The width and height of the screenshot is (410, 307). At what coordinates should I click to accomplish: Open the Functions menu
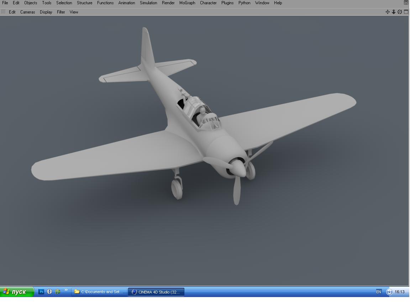point(105,3)
